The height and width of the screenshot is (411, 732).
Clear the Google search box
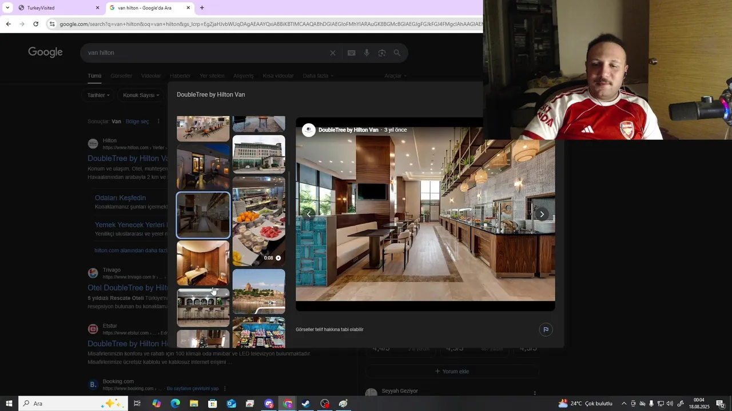(x=332, y=53)
